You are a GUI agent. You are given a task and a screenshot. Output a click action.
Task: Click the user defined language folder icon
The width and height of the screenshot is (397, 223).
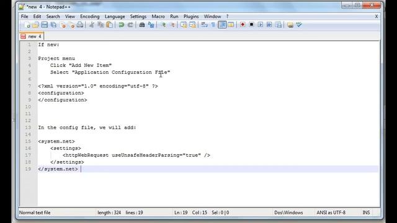click(x=231, y=25)
